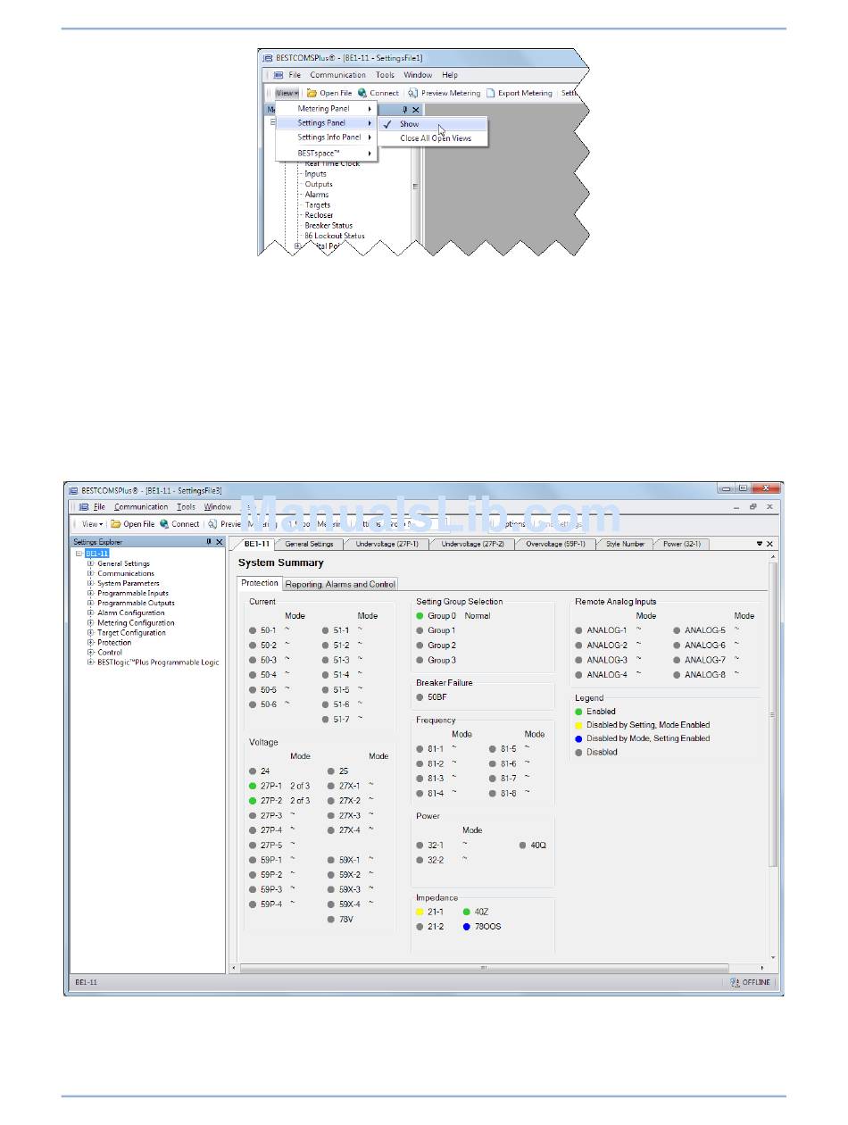848x1125 pixels.
Task: Click the Preview Metering icon in SettingsFile1 window
Action: [412, 92]
